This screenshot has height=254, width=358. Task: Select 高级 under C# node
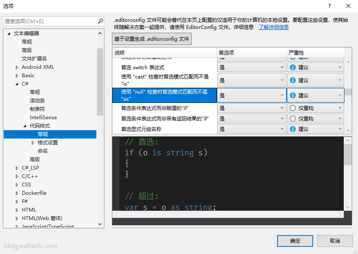[x=35, y=160]
